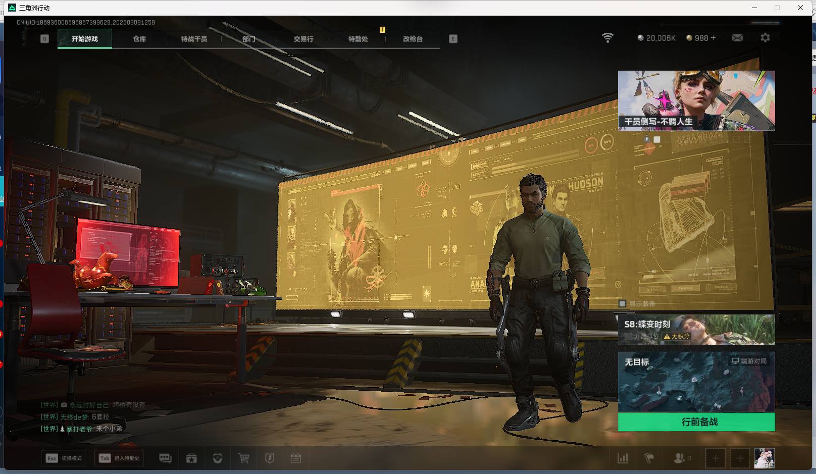Select the 开始游戏 tab
This screenshot has width=816, height=474.
(85, 39)
